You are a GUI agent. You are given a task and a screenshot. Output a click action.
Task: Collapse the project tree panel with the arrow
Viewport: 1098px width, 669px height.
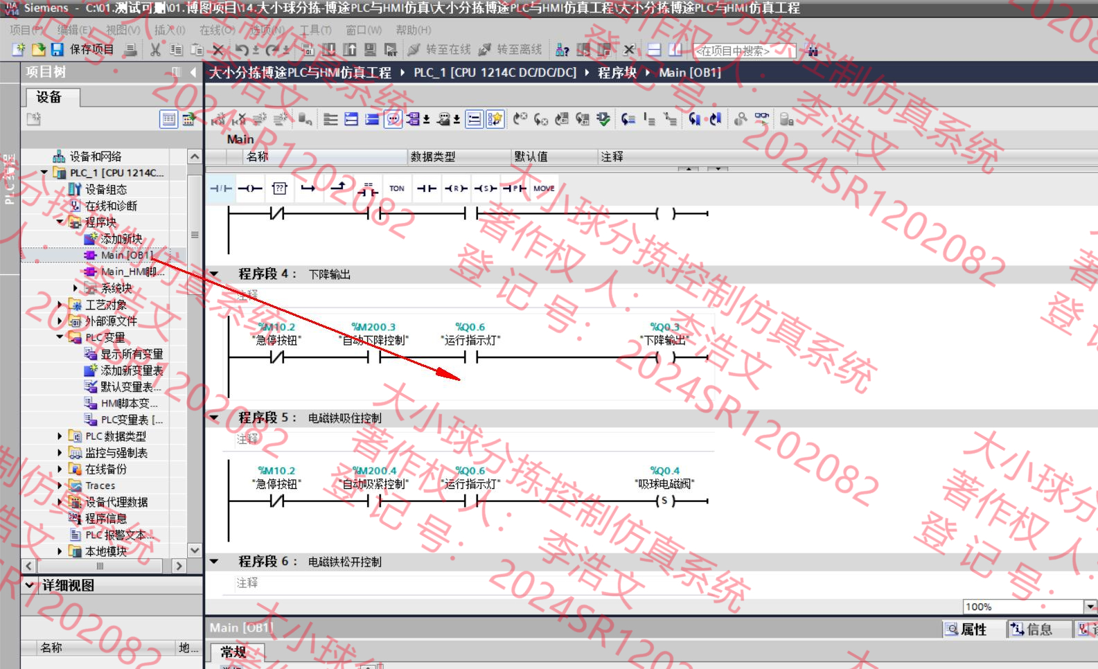coord(193,72)
